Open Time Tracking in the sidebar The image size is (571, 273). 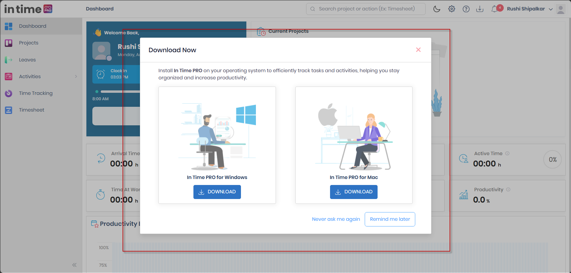[x=41, y=93]
